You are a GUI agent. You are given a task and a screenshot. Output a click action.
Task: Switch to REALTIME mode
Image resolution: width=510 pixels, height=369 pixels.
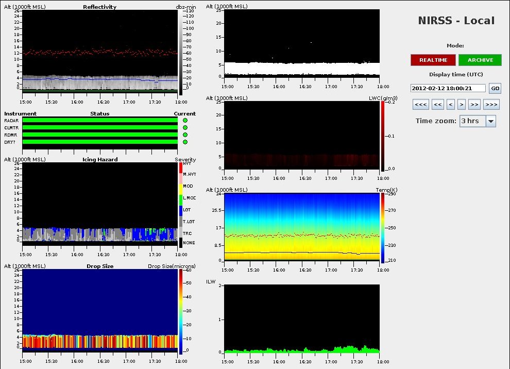(x=433, y=60)
